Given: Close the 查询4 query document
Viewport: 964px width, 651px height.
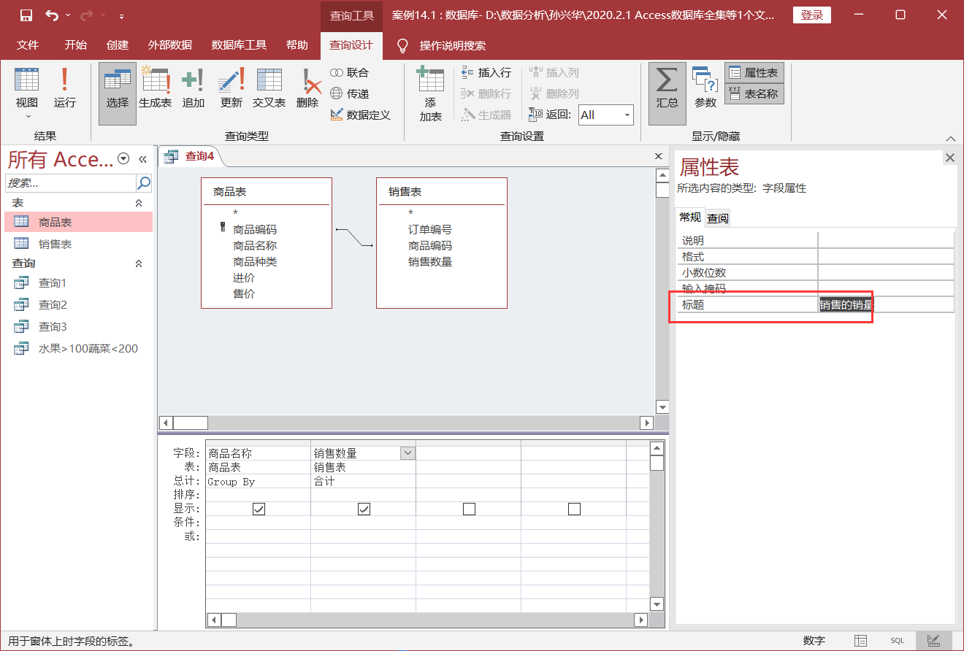Looking at the screenshot, I should (x=657, y=156).
